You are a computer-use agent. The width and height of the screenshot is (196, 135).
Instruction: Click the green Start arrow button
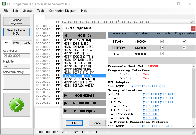point(16,105)
